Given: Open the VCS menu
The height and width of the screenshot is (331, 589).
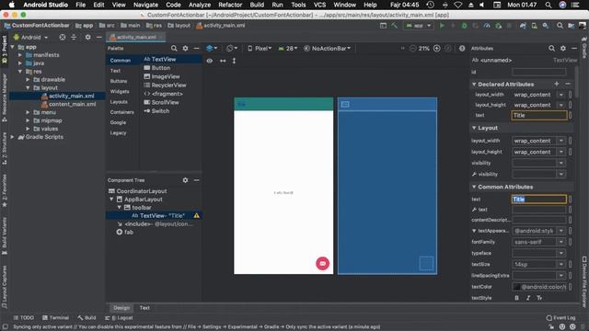Looking at the screenshot, I should point(319,5).
